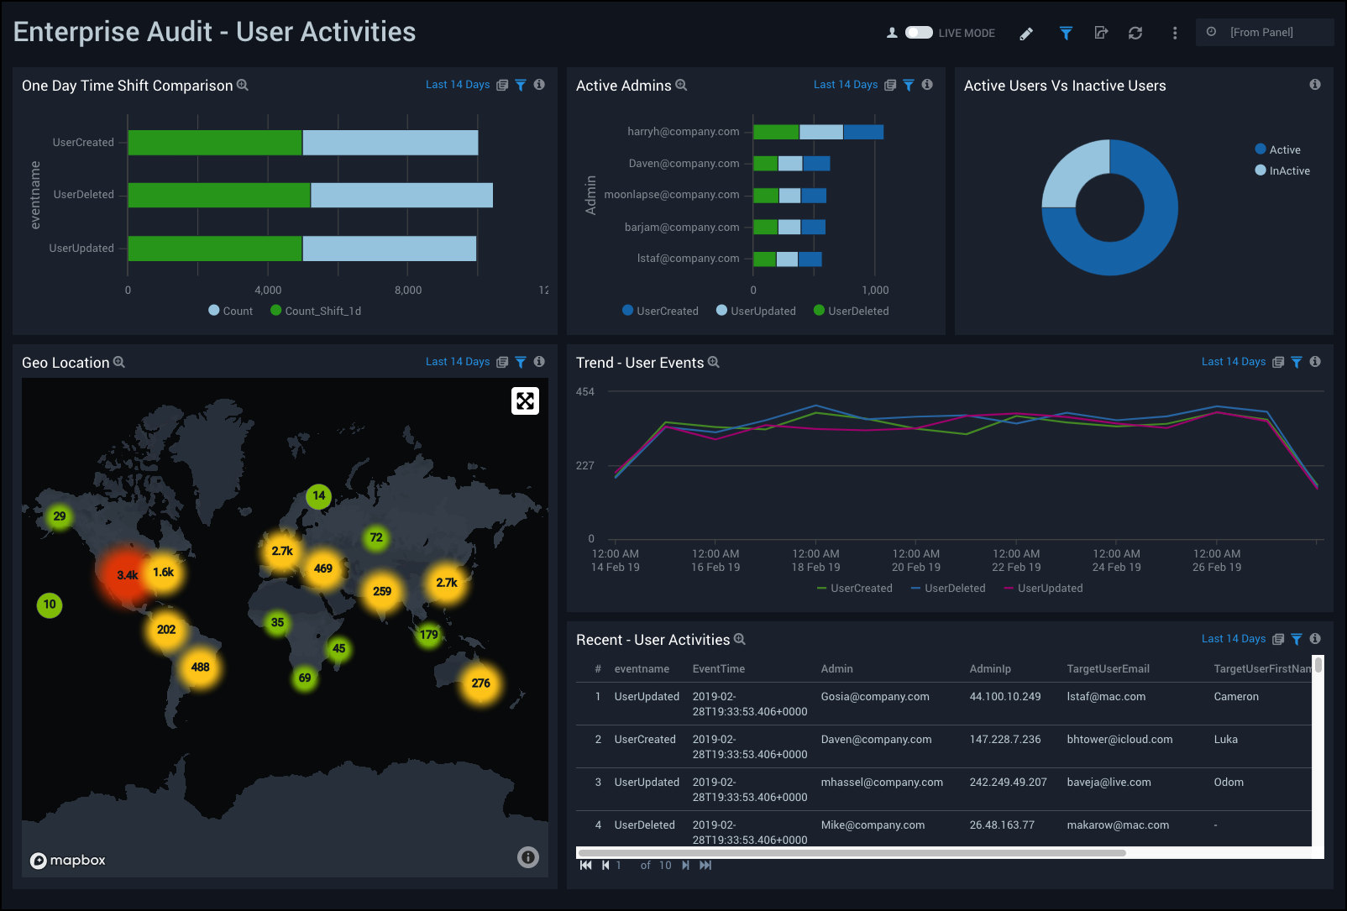Viewport: 1347px width, 911px height.
Task: Open the [From Panel] time range selector
Action: (x=1264, y=32)
